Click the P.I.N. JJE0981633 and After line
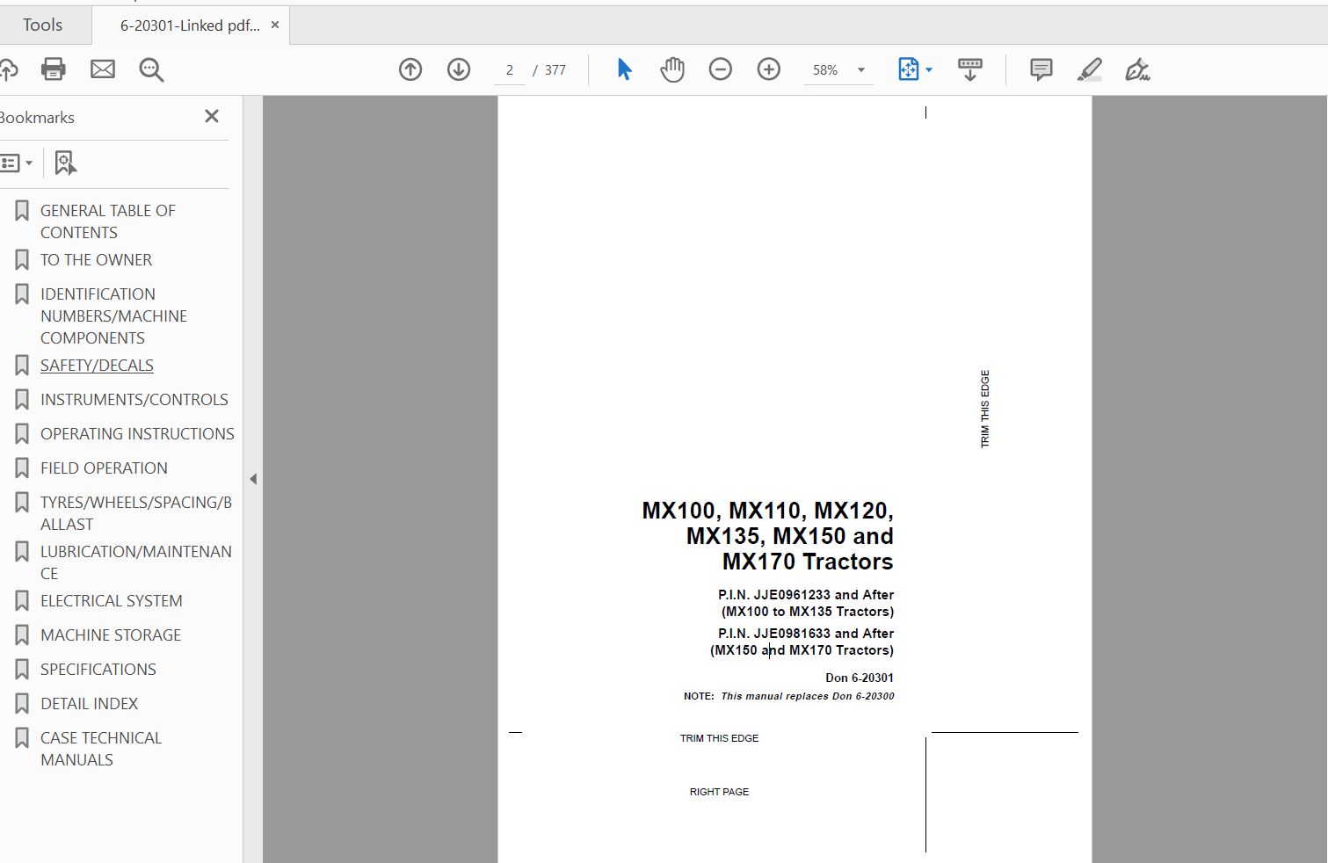1328x863 pixels. pyautogui.click(x=806, y=634)
